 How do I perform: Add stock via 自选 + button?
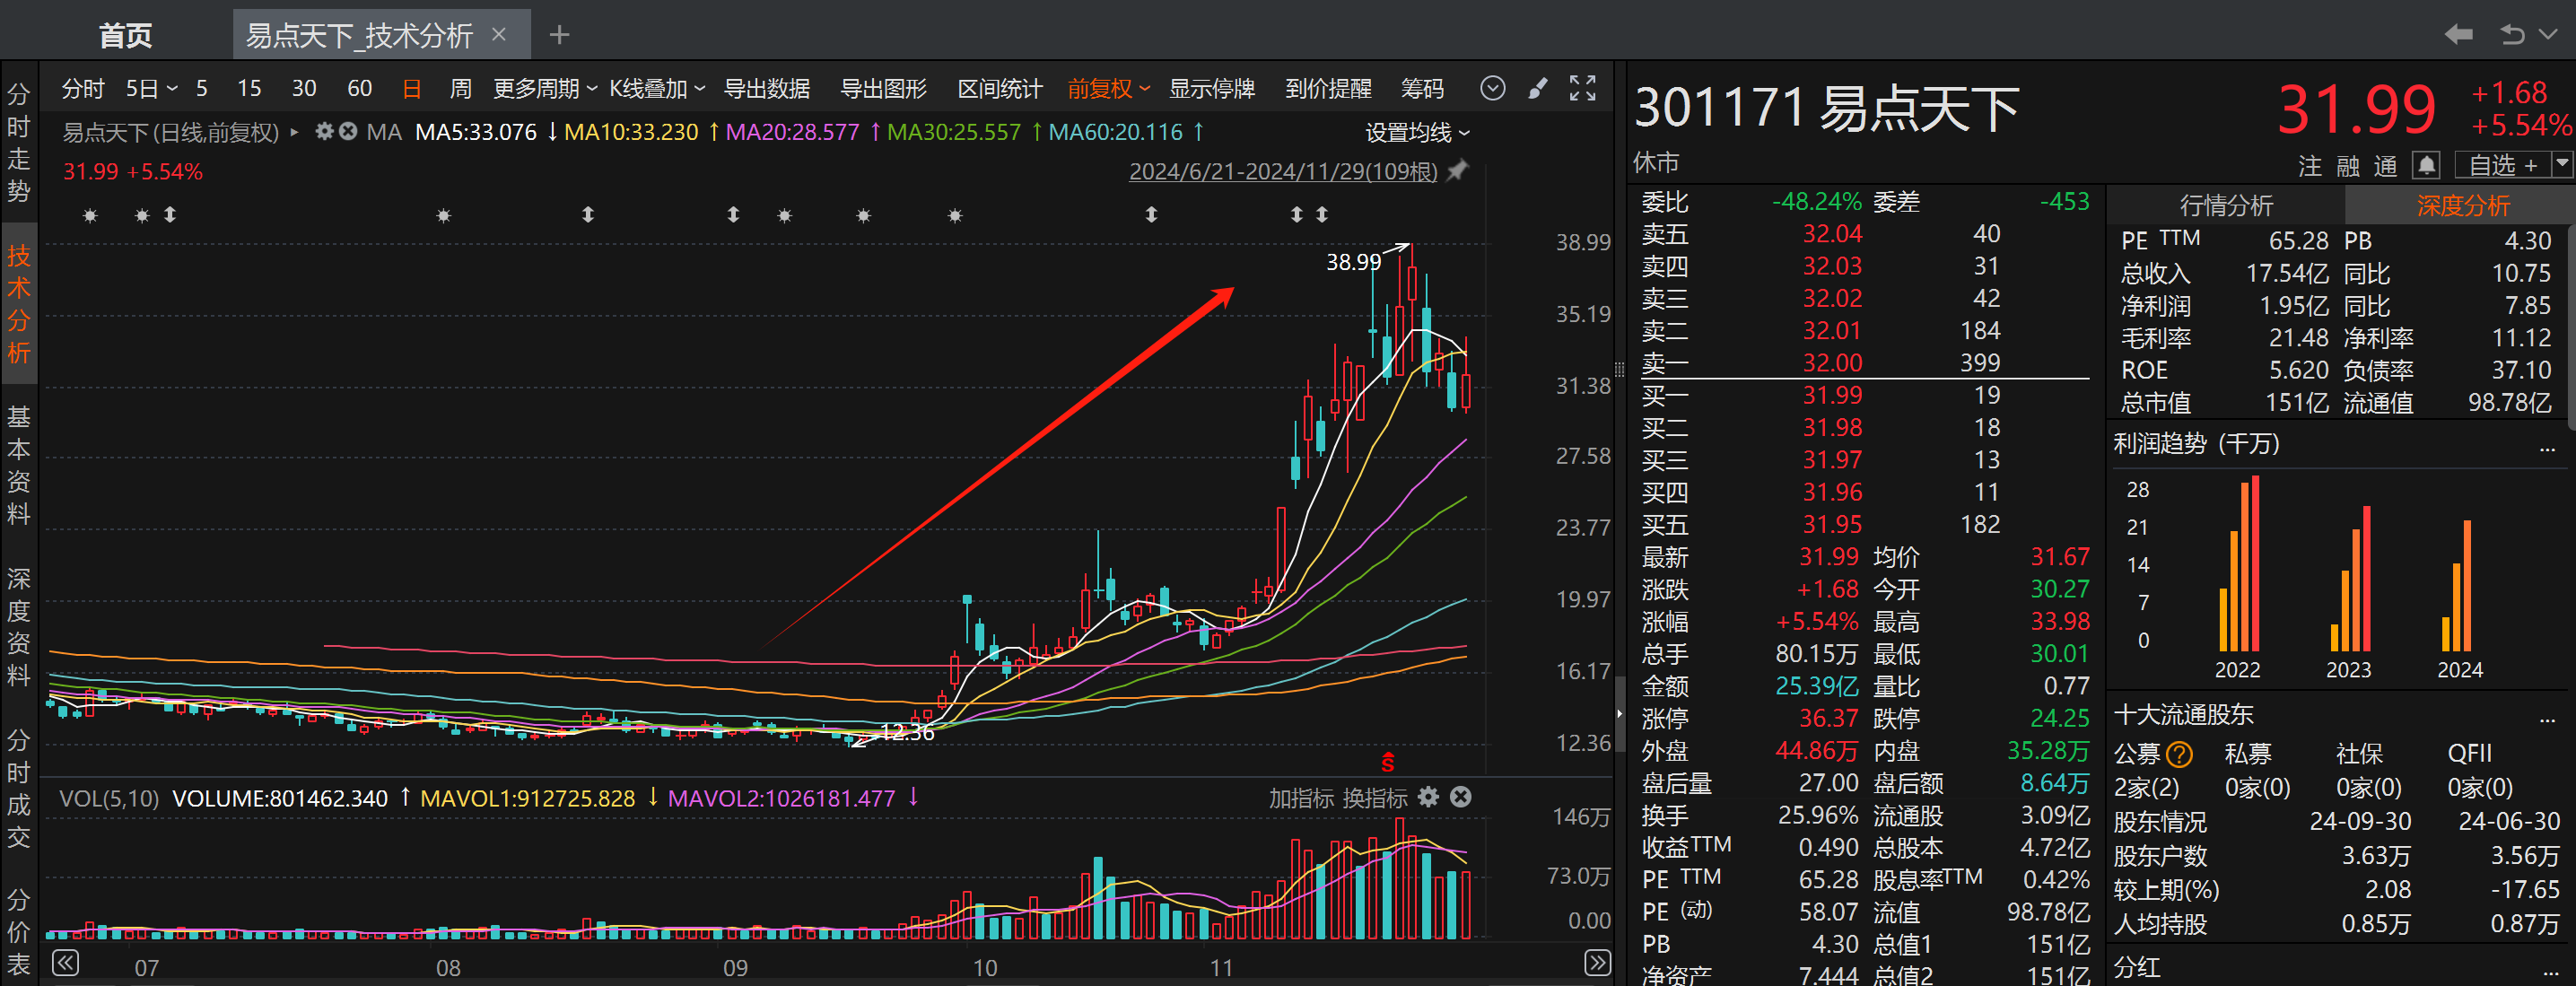coord(2502,165)
